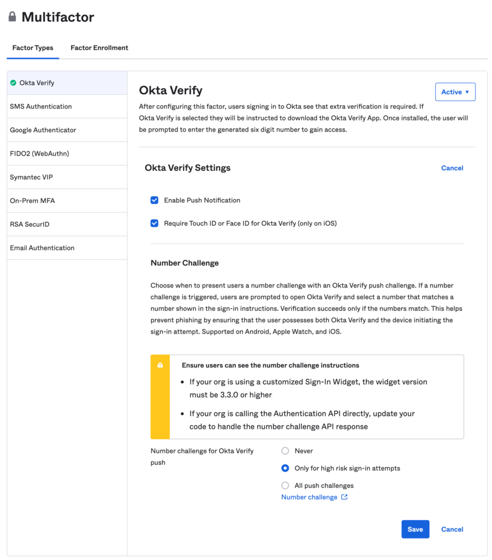Open the Active status dropdown
Screen dimensions: 492x560
455,91
